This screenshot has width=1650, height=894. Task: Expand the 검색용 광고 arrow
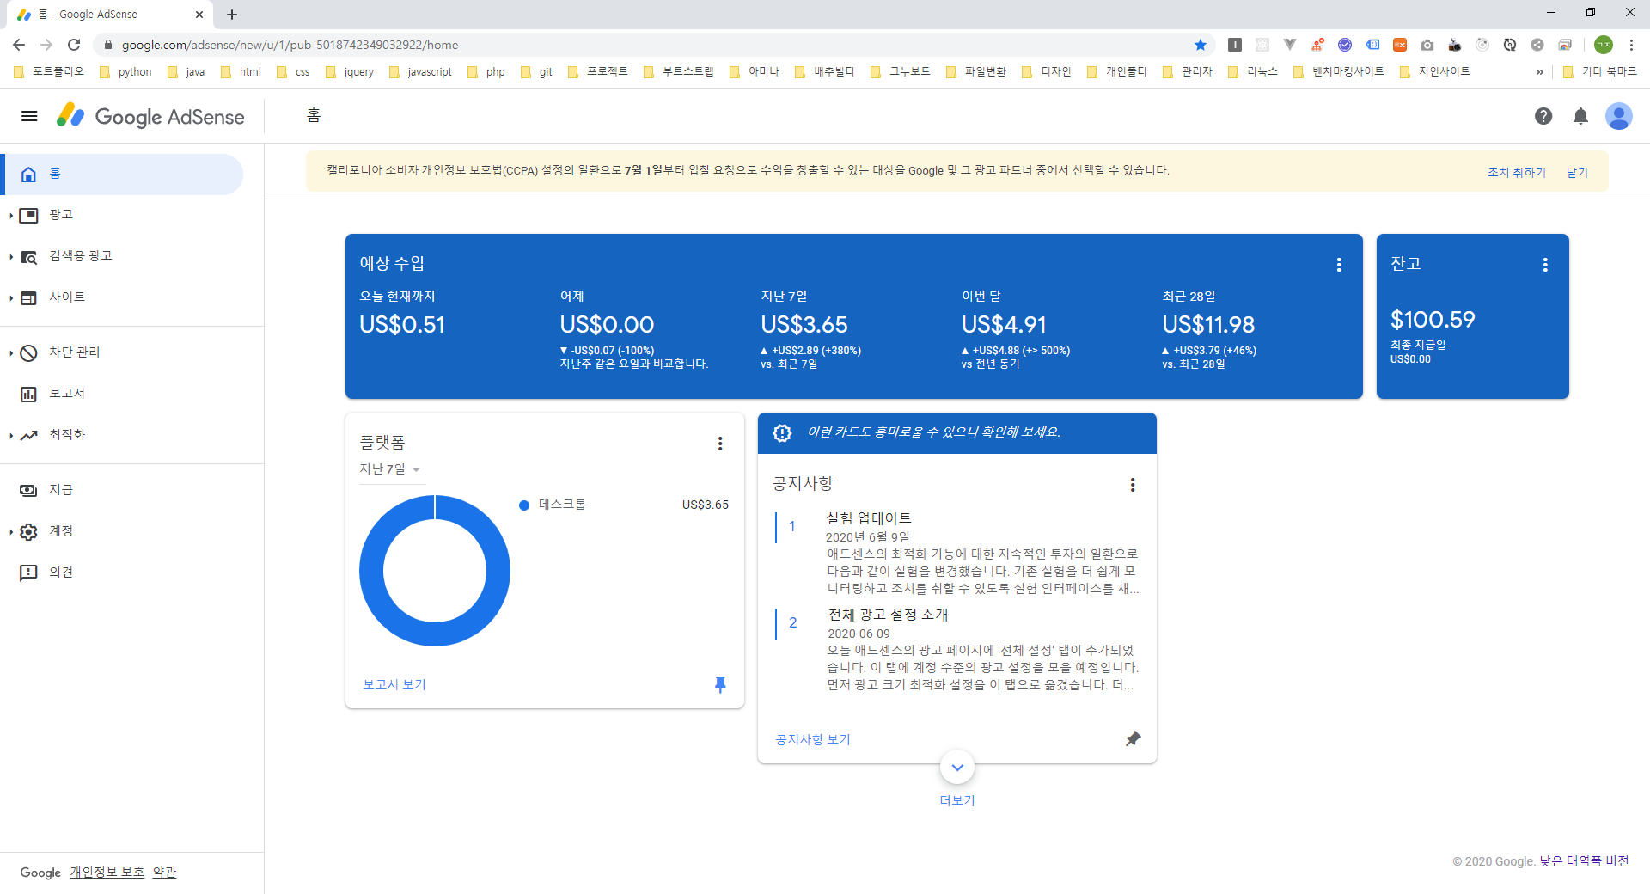10,257
